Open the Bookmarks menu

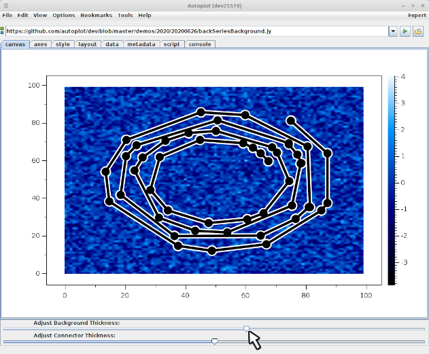pyautogui.click(x=97, y=16)
